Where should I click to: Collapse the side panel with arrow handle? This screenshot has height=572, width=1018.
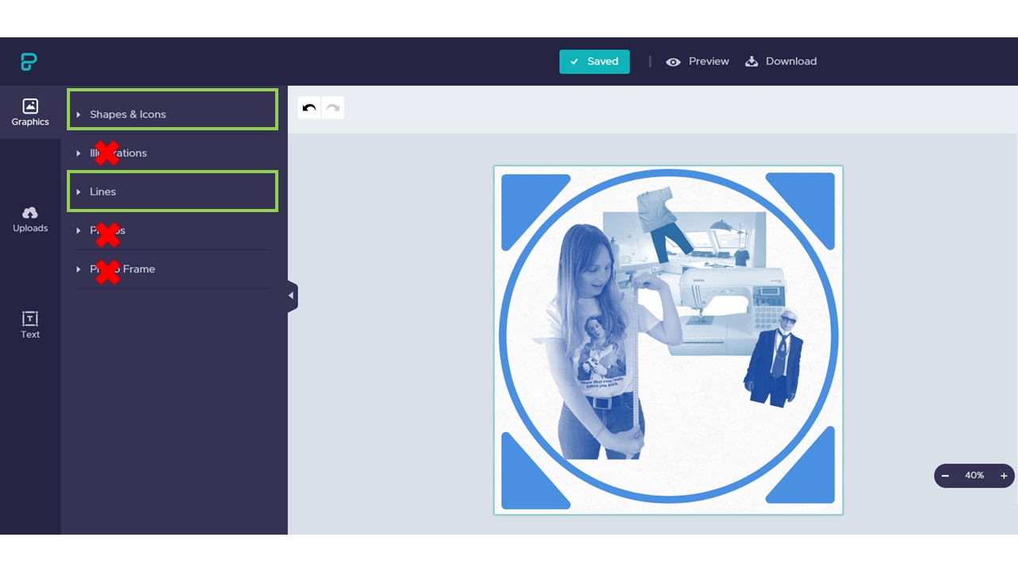[x=291, y=296]
